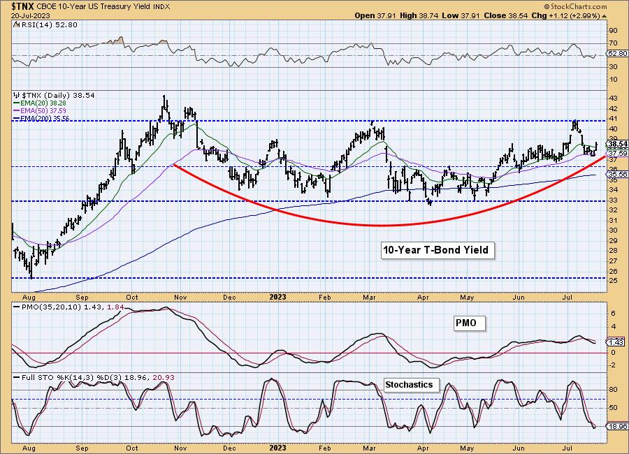
Task: Click the Close 38.54 quote value
Action: 505,15
